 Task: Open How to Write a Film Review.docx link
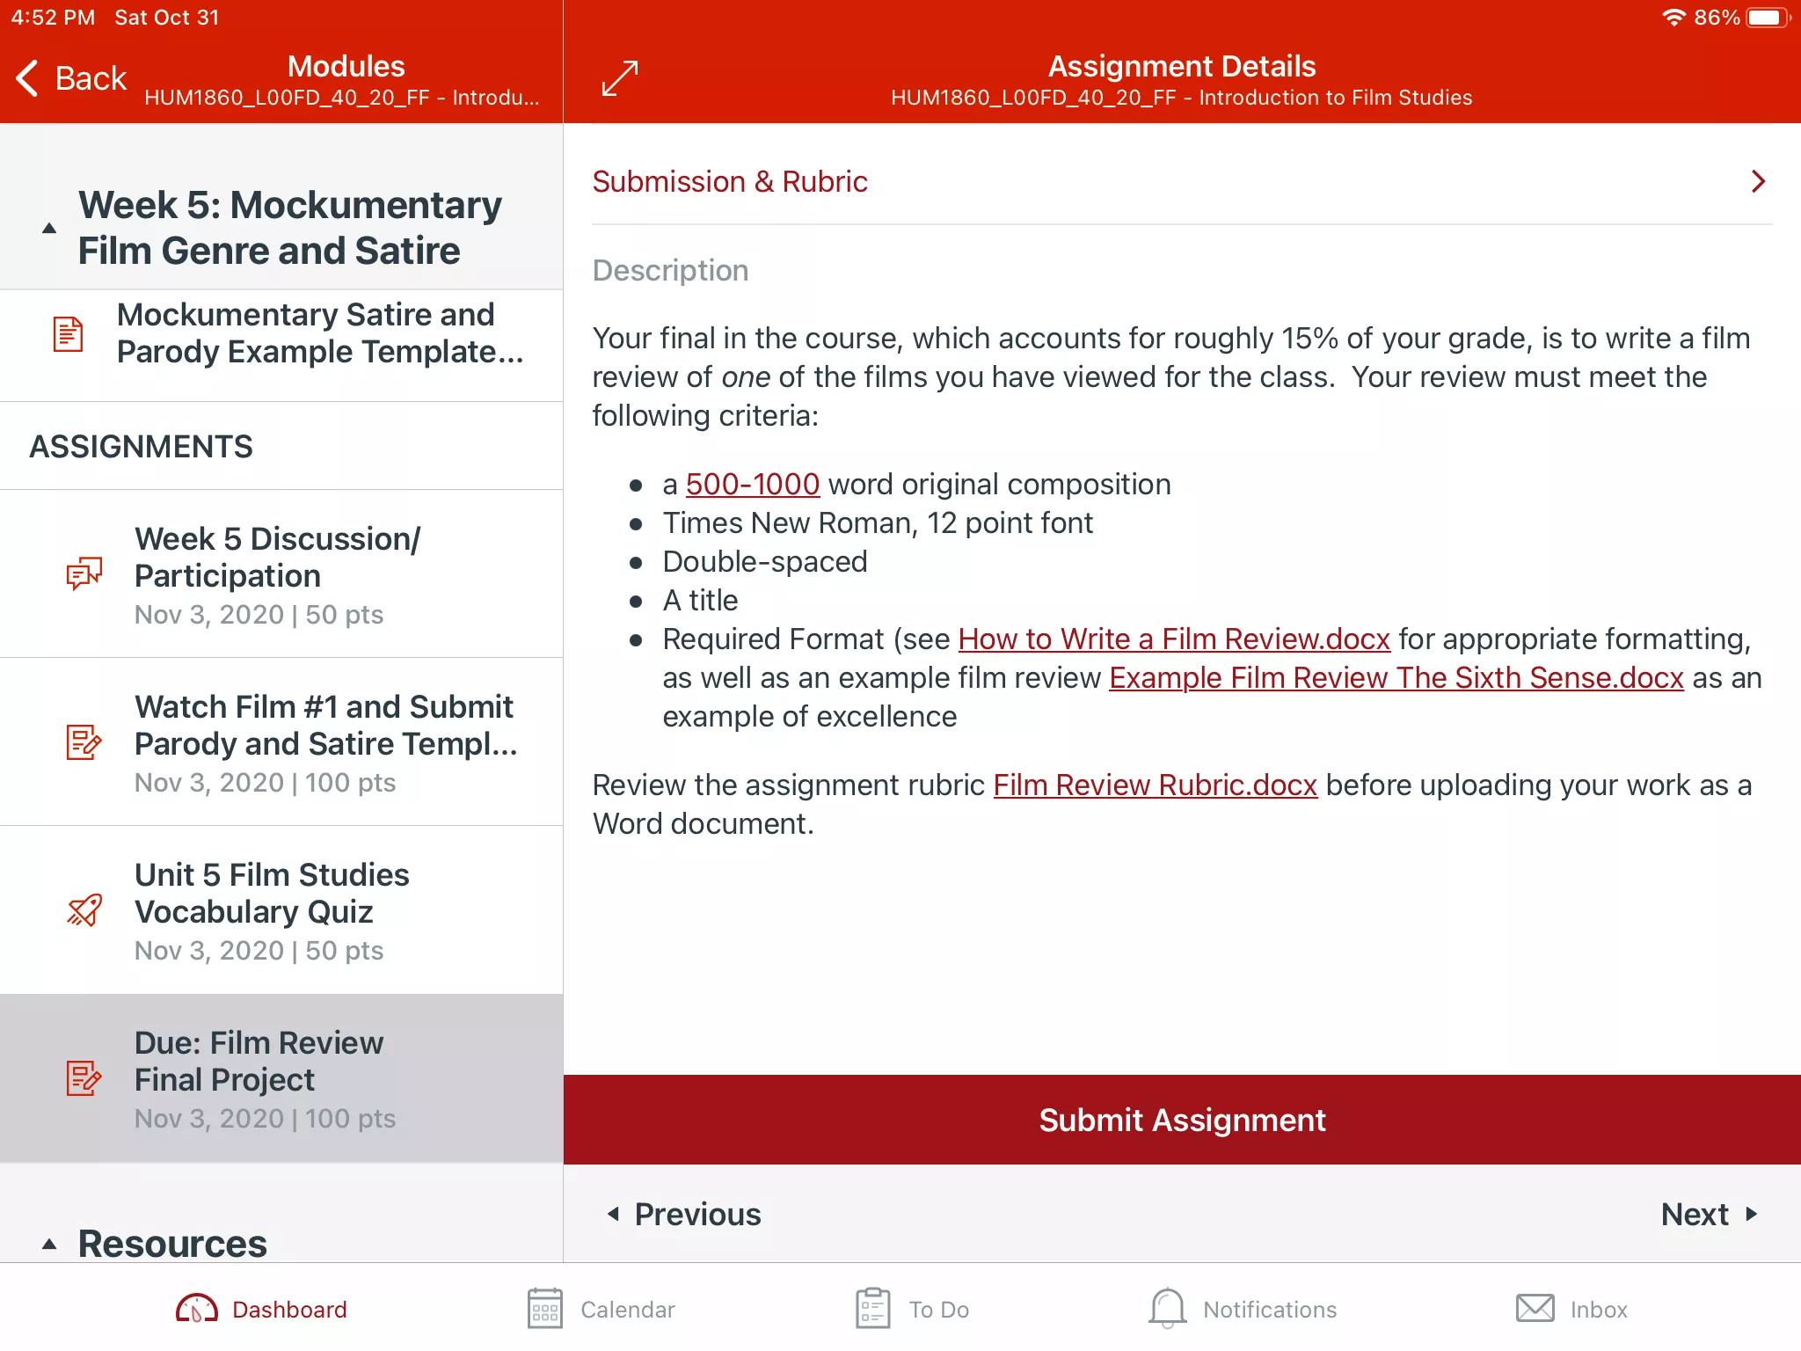[x=1174, y=639]
